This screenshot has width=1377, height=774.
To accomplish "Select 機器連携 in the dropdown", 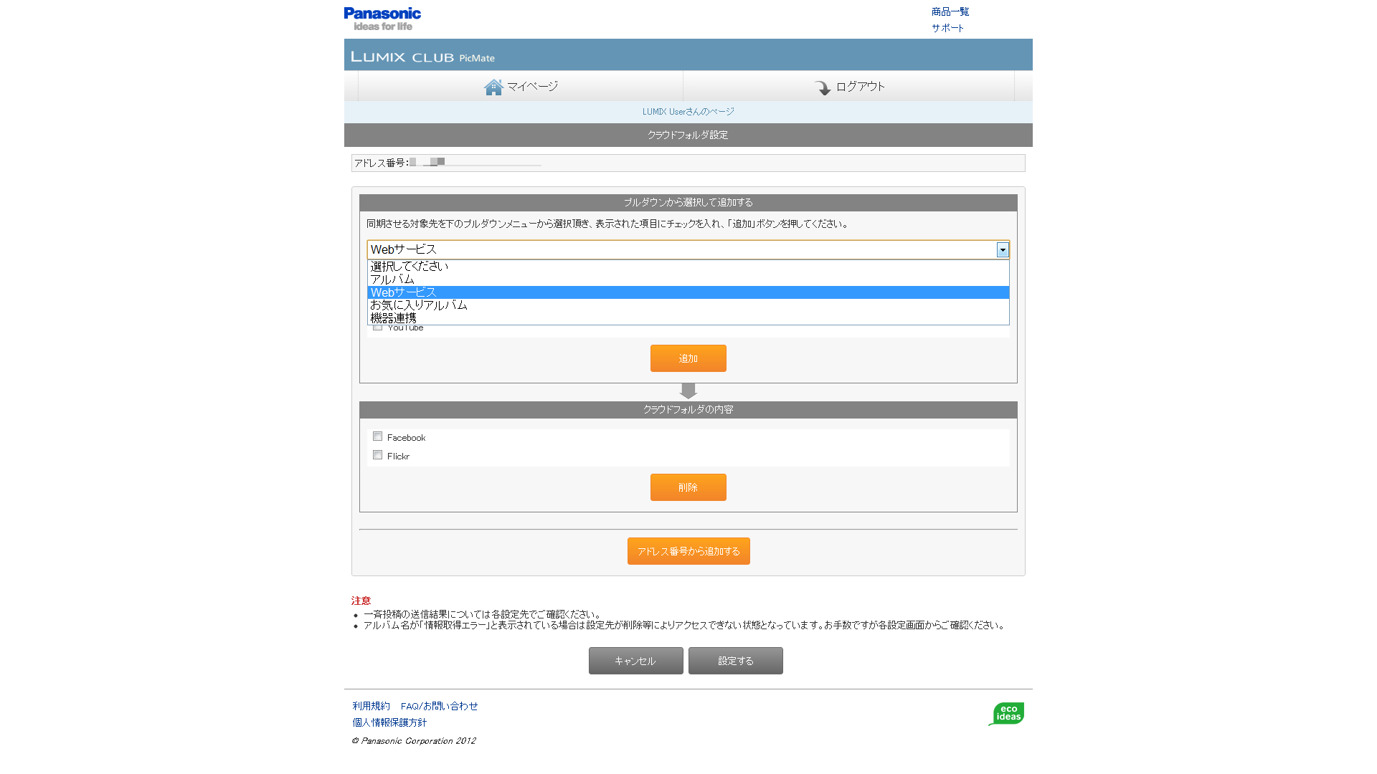I will (x=394, y=317).
